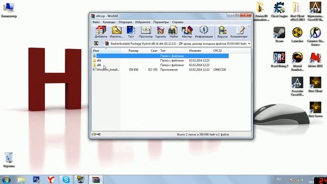Open the Counter-Strike Source desktop shortcut
This screenshot has width=327, height=184.
click(315, 36)
